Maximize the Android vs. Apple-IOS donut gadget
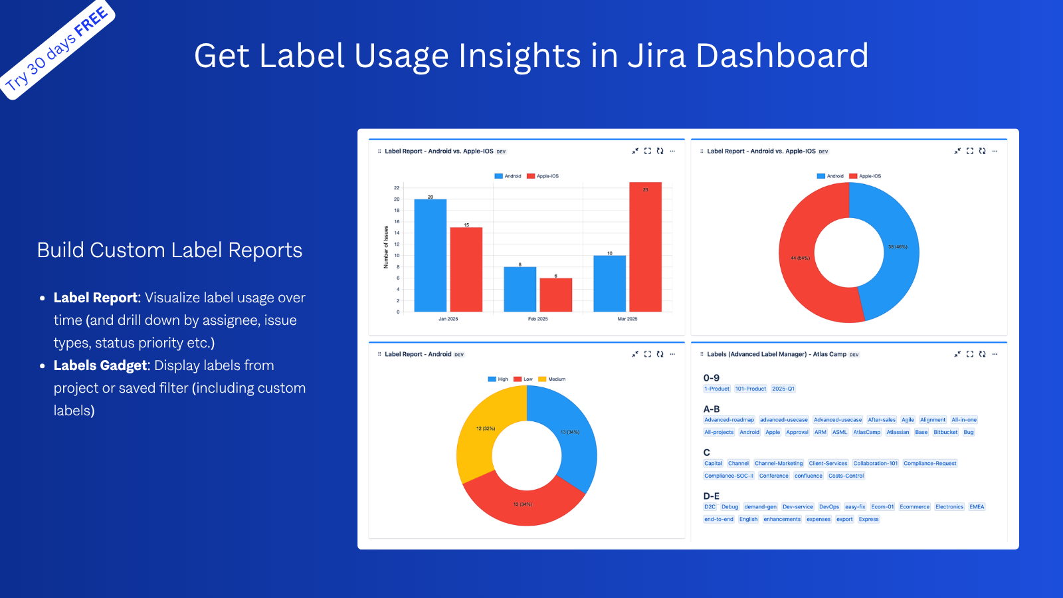Viewport: 1063px width, 598px height. point(970,151)
